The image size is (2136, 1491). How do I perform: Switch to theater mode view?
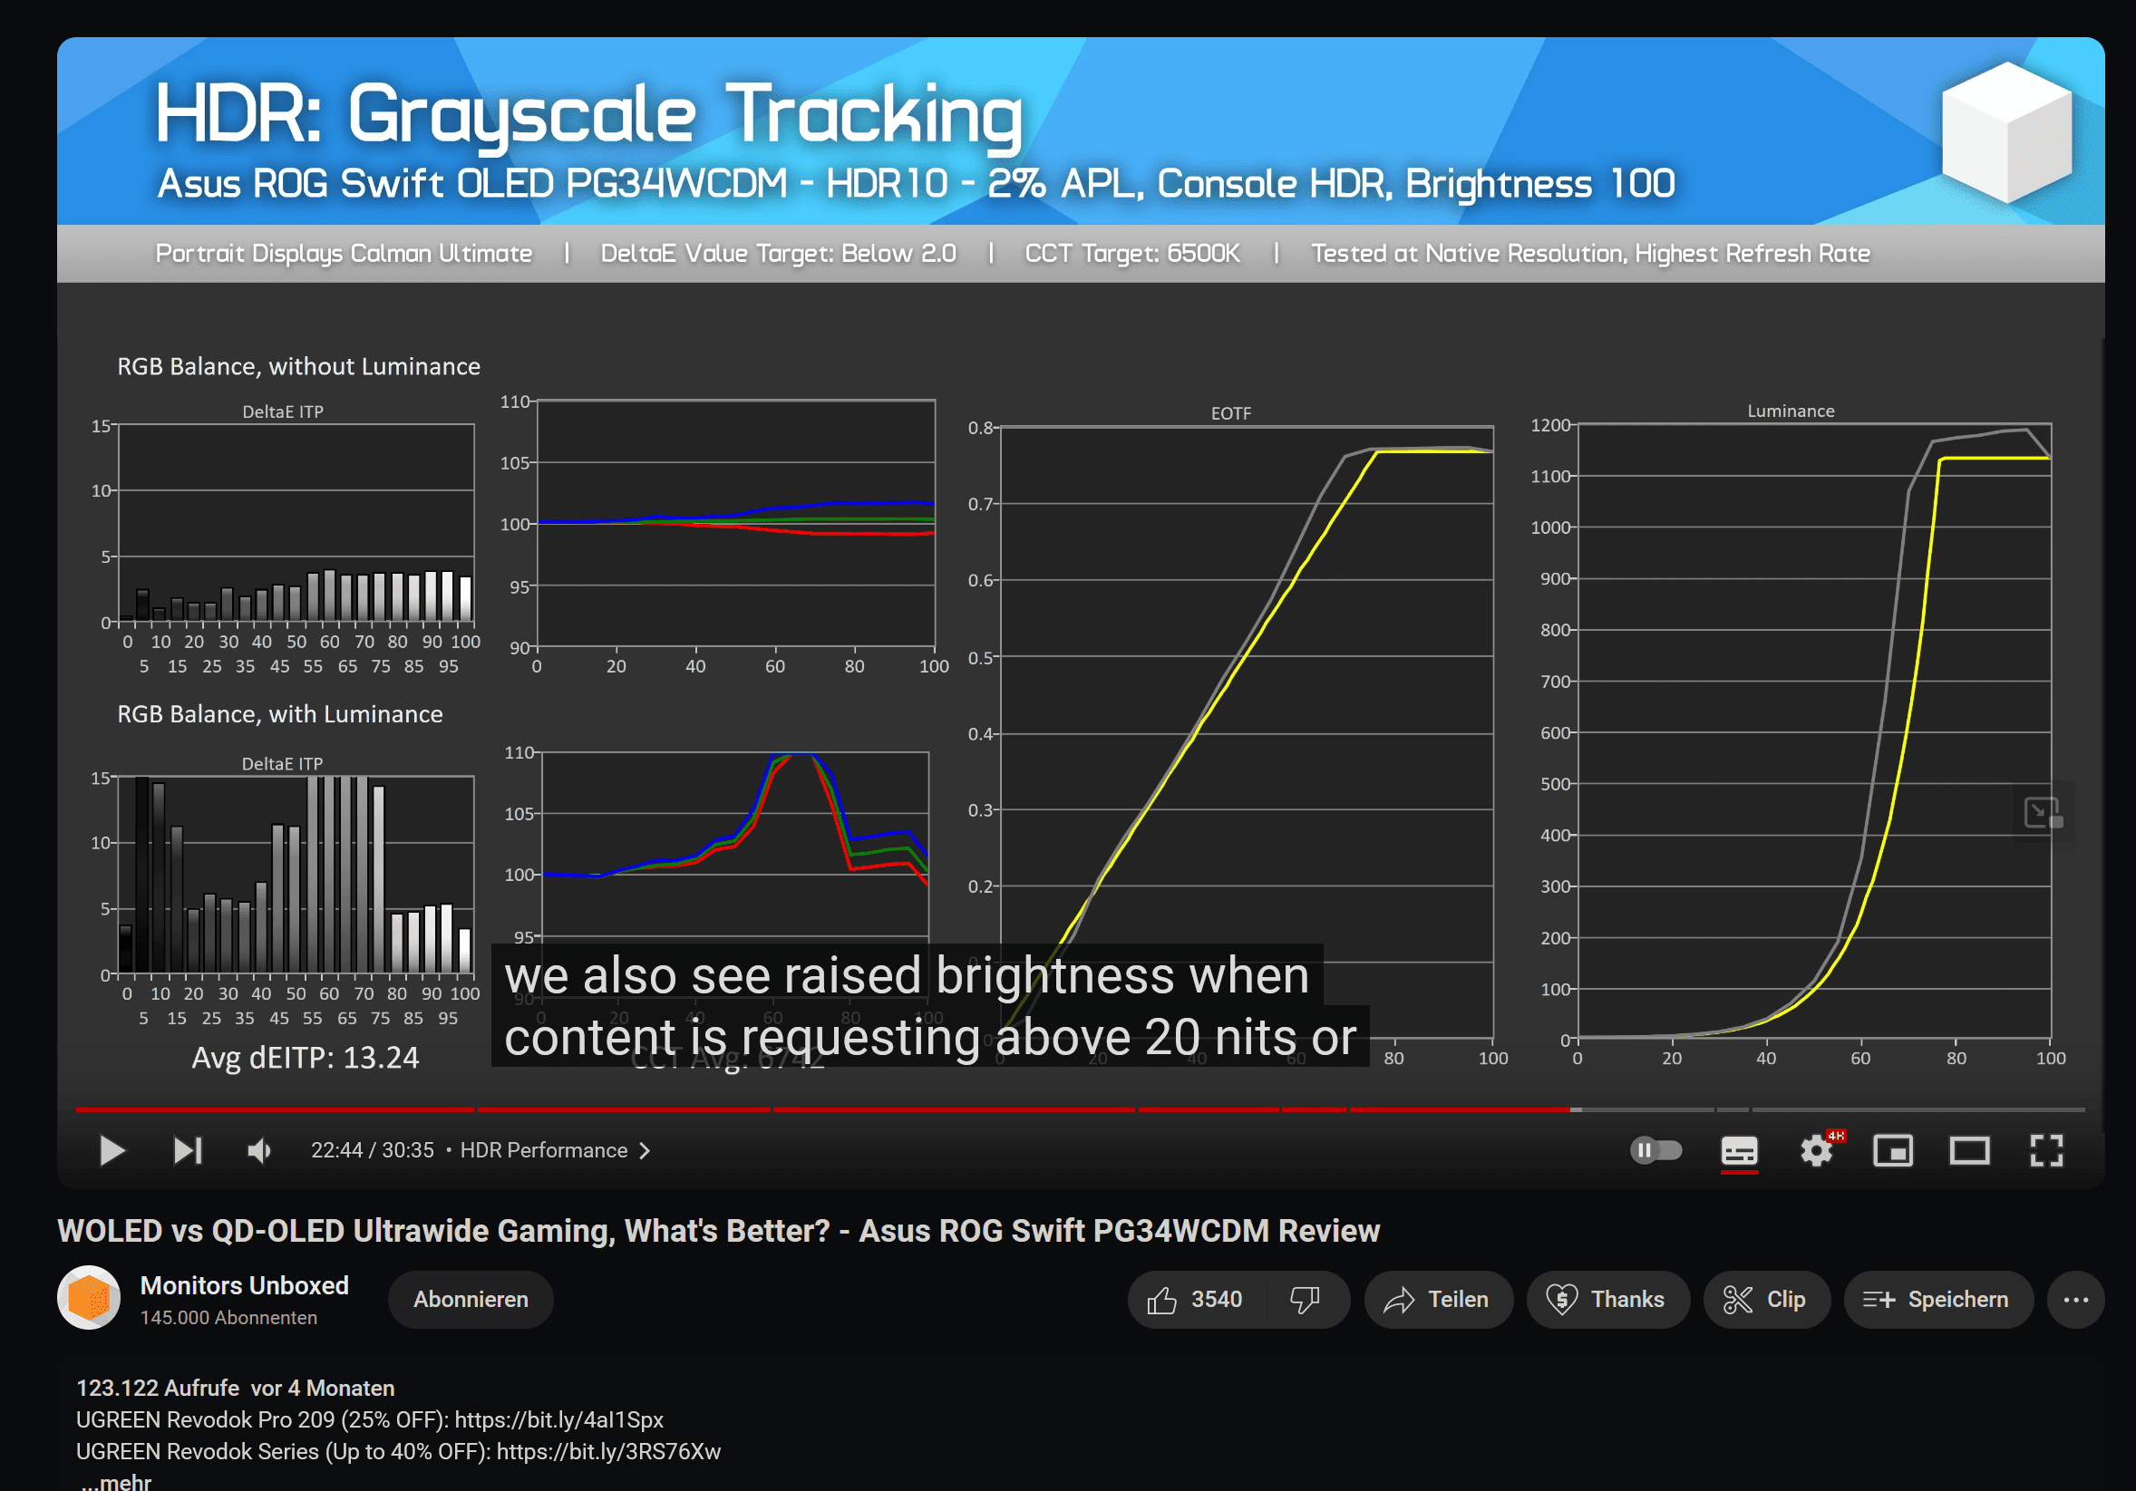(x=1969, y=1150)
